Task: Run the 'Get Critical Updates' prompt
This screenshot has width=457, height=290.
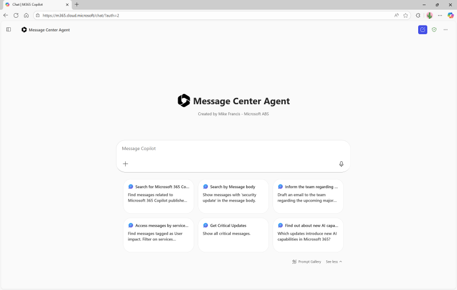Action: tap(233, 235)
